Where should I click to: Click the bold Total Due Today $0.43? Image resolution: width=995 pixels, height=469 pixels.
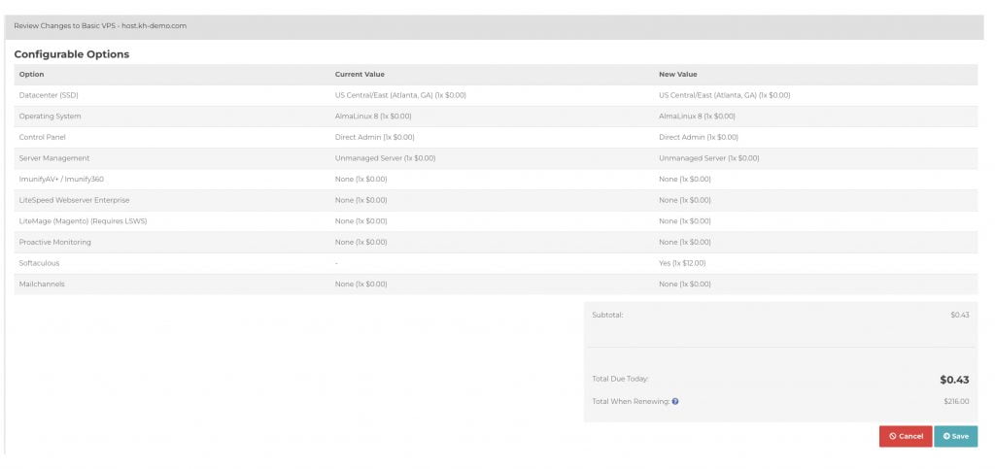[x=954, y=381]
